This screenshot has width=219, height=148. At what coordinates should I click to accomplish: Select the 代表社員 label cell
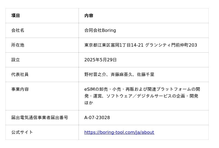point(42,75)
